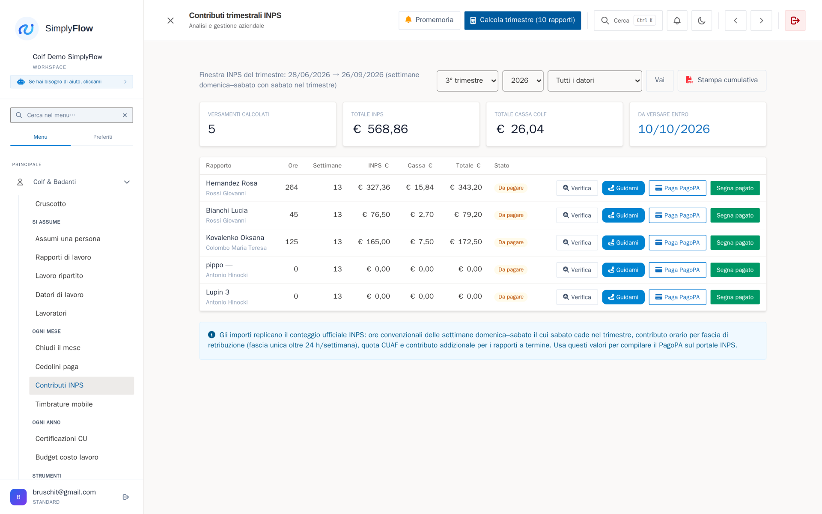Viewport: 822px width, 514px height.
Task: Click the help robot banner
Action: pyautogui.click(x=71, y=82)
